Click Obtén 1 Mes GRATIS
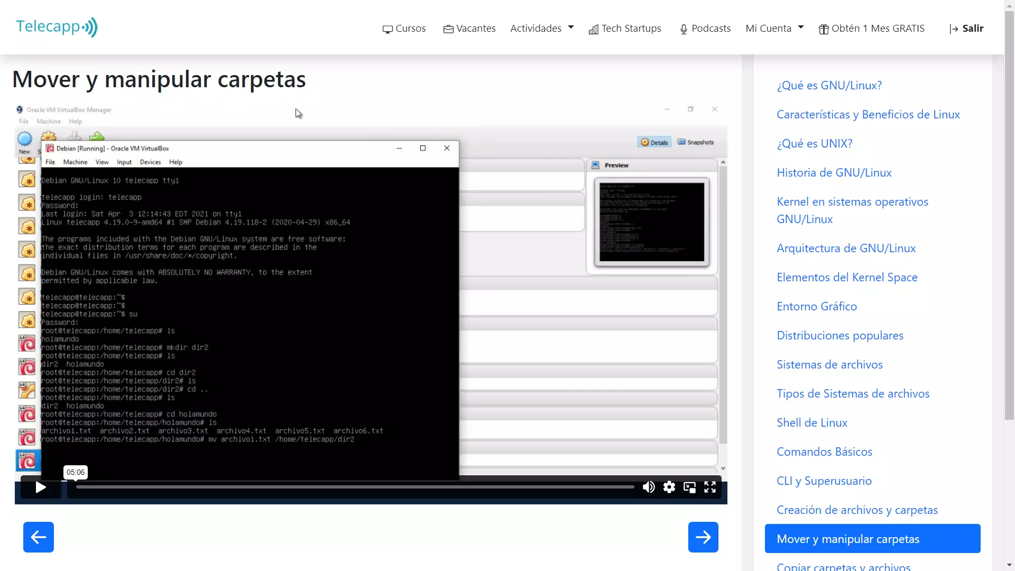This screenshot has width=1015, height=571. coord(872,29)
